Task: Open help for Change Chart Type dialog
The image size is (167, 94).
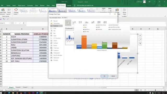Action: [110, 14]
